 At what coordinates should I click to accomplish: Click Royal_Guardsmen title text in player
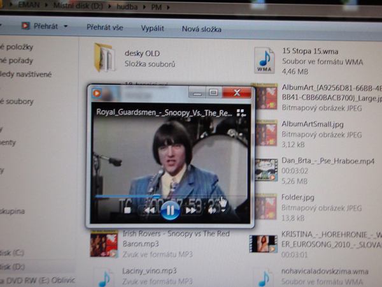click(164, 112)
